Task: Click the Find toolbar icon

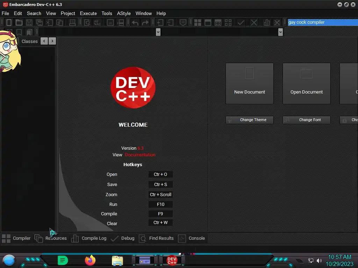Action: tap(87, 22)
